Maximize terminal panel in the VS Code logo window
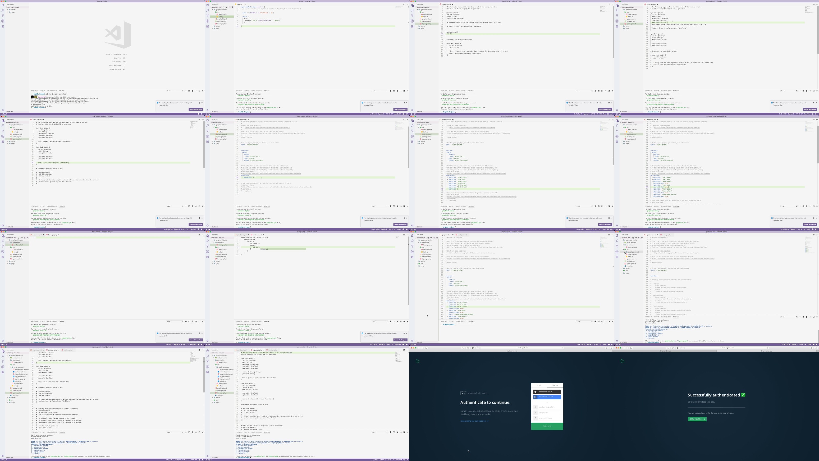 pyautogui.click(x=196, y=91)
